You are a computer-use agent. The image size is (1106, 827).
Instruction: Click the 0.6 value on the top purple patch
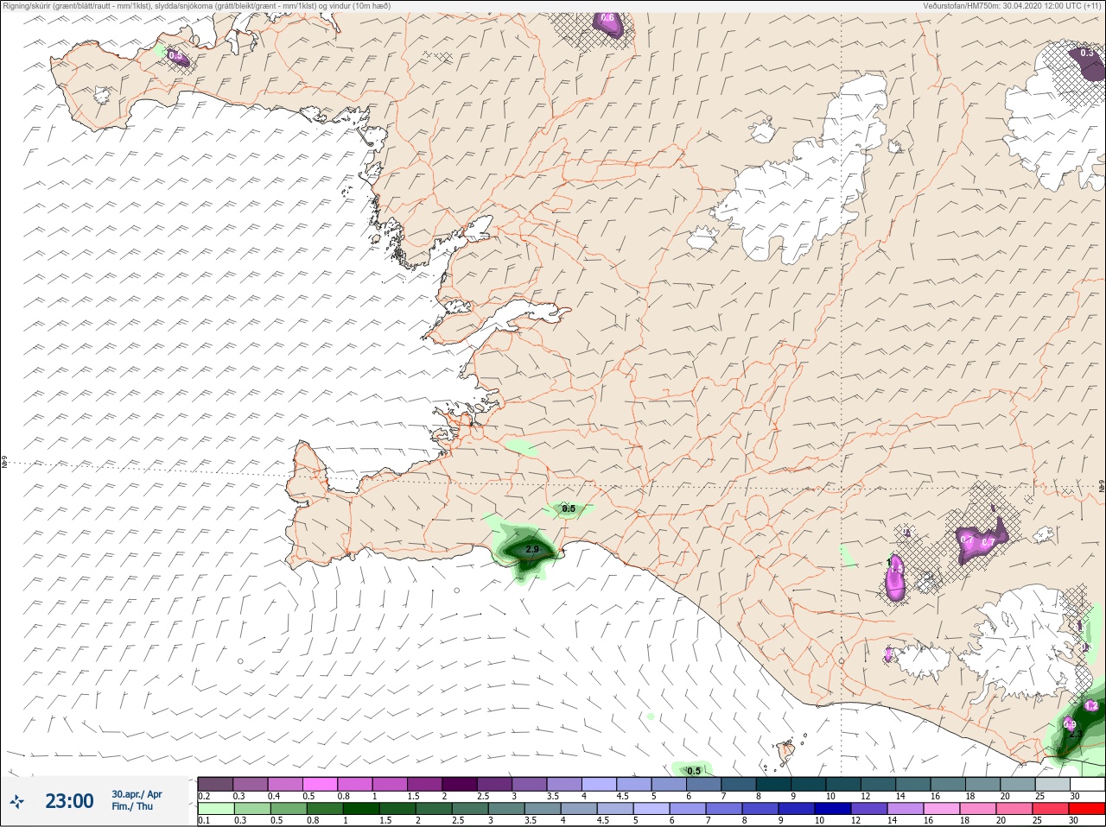[607, 18]
